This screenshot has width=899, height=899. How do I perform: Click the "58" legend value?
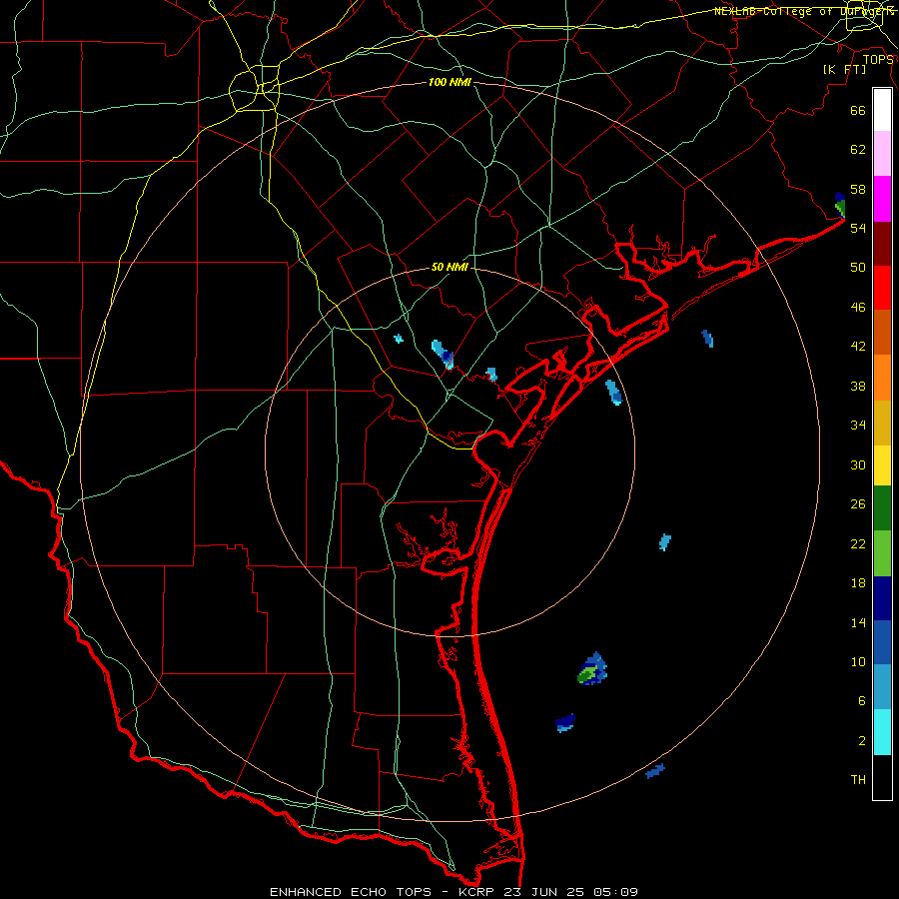pos(858,189)
